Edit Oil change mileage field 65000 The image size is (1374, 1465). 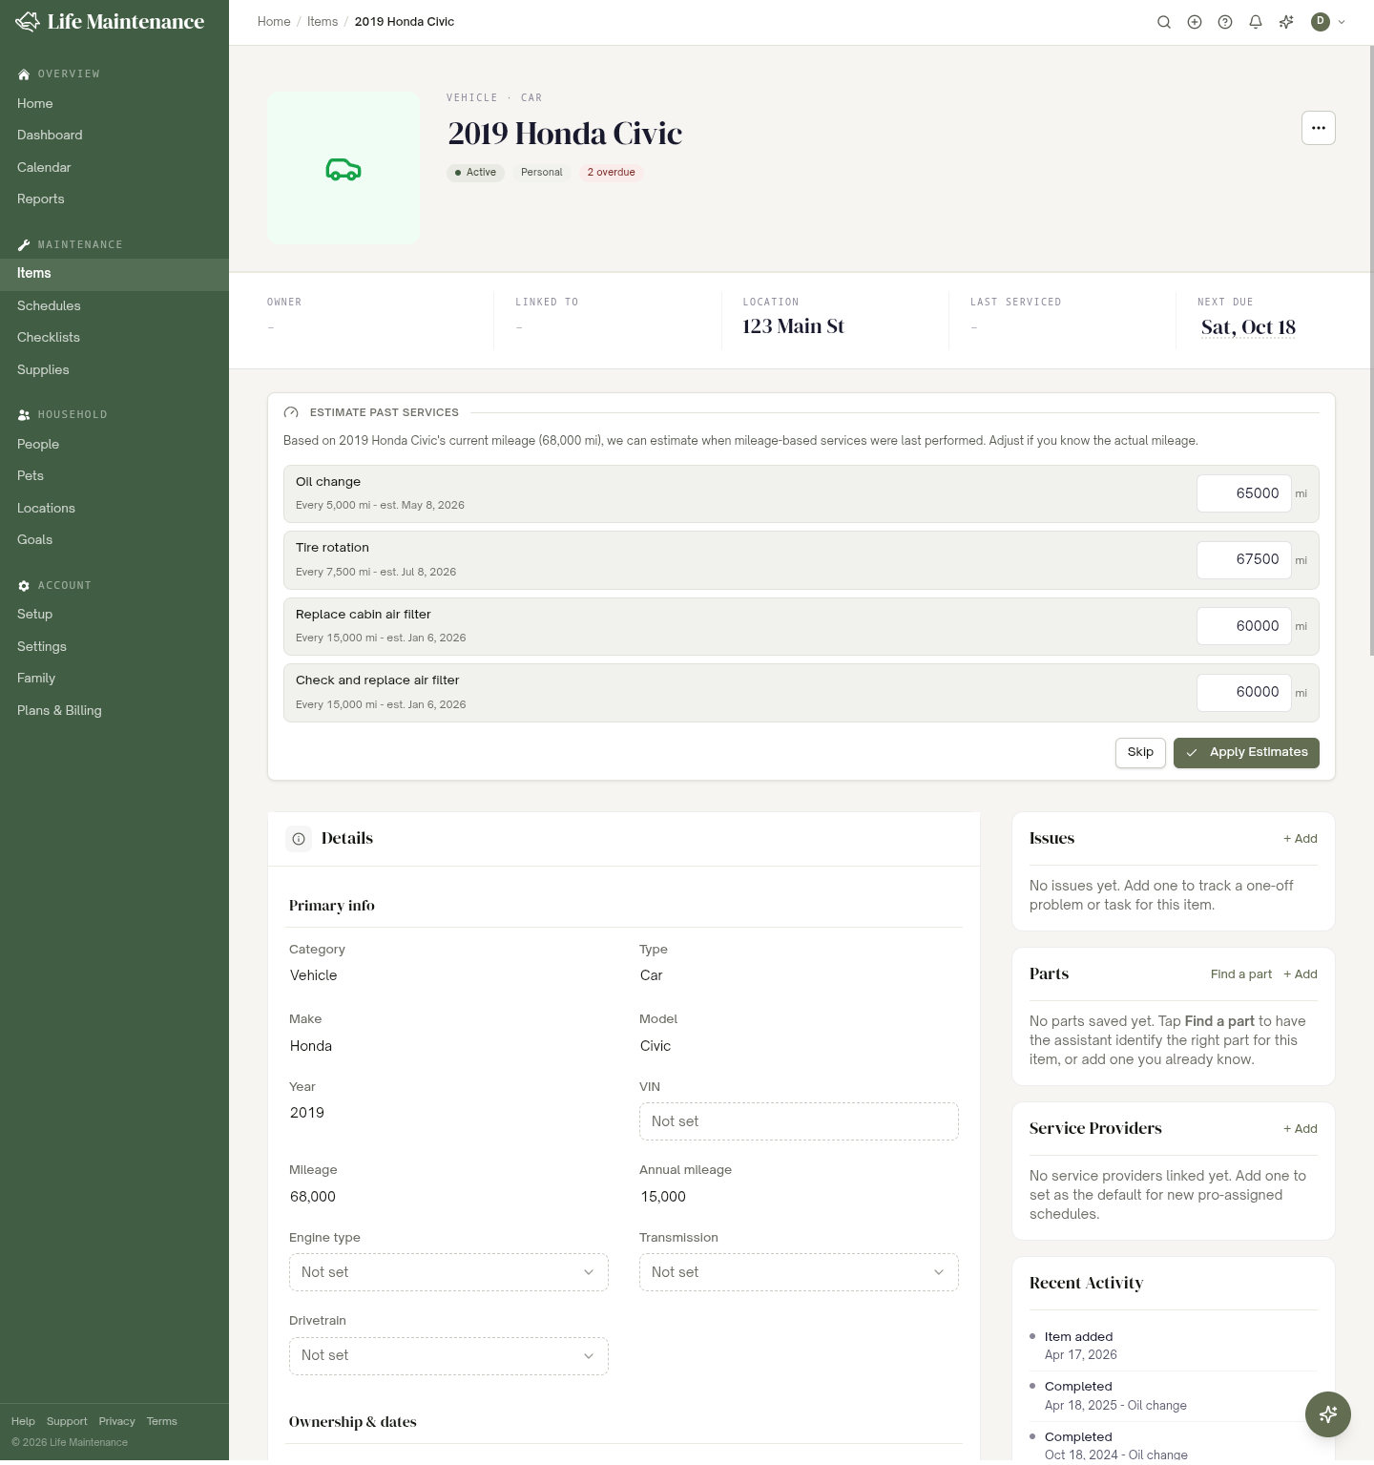1244,493
